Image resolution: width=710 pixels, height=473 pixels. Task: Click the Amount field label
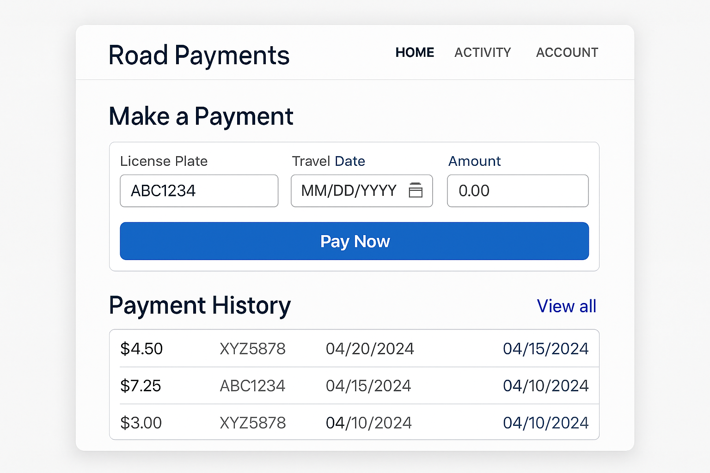tap(474, 161)
